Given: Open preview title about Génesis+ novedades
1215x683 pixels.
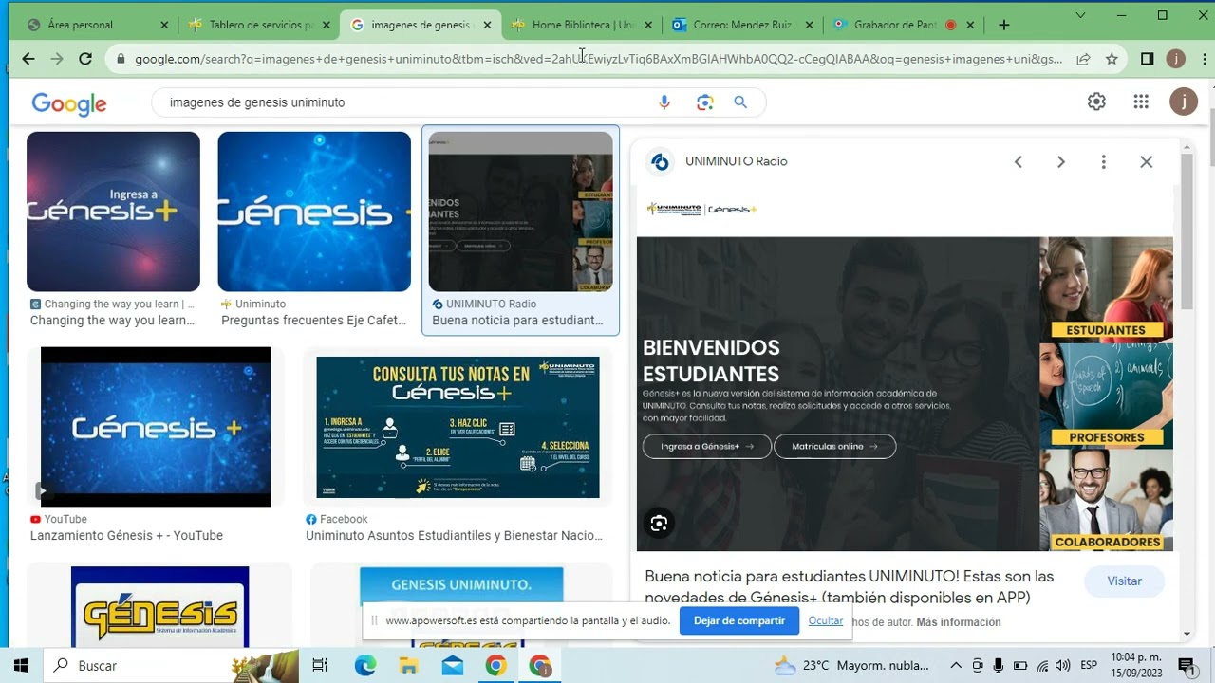Looking at the screenshot, I should coord(849,587).
